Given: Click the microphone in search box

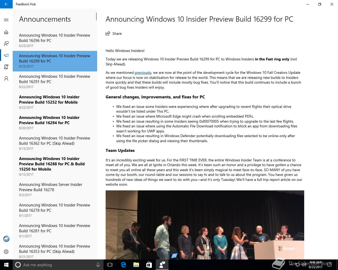Looking at the screenshot, I should click(x=98, y=265).
